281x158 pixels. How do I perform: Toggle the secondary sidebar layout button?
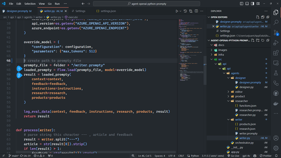click(253, 4)
